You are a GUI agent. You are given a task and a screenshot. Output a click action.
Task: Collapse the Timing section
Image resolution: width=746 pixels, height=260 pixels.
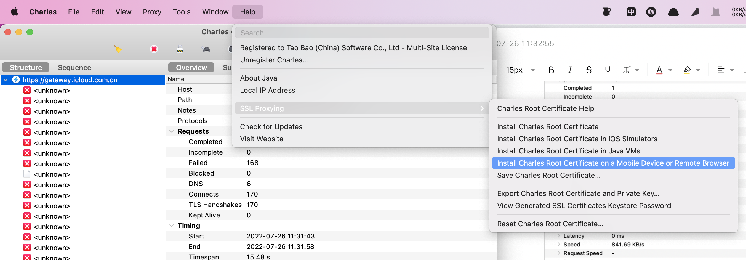(x=171, y=225)
